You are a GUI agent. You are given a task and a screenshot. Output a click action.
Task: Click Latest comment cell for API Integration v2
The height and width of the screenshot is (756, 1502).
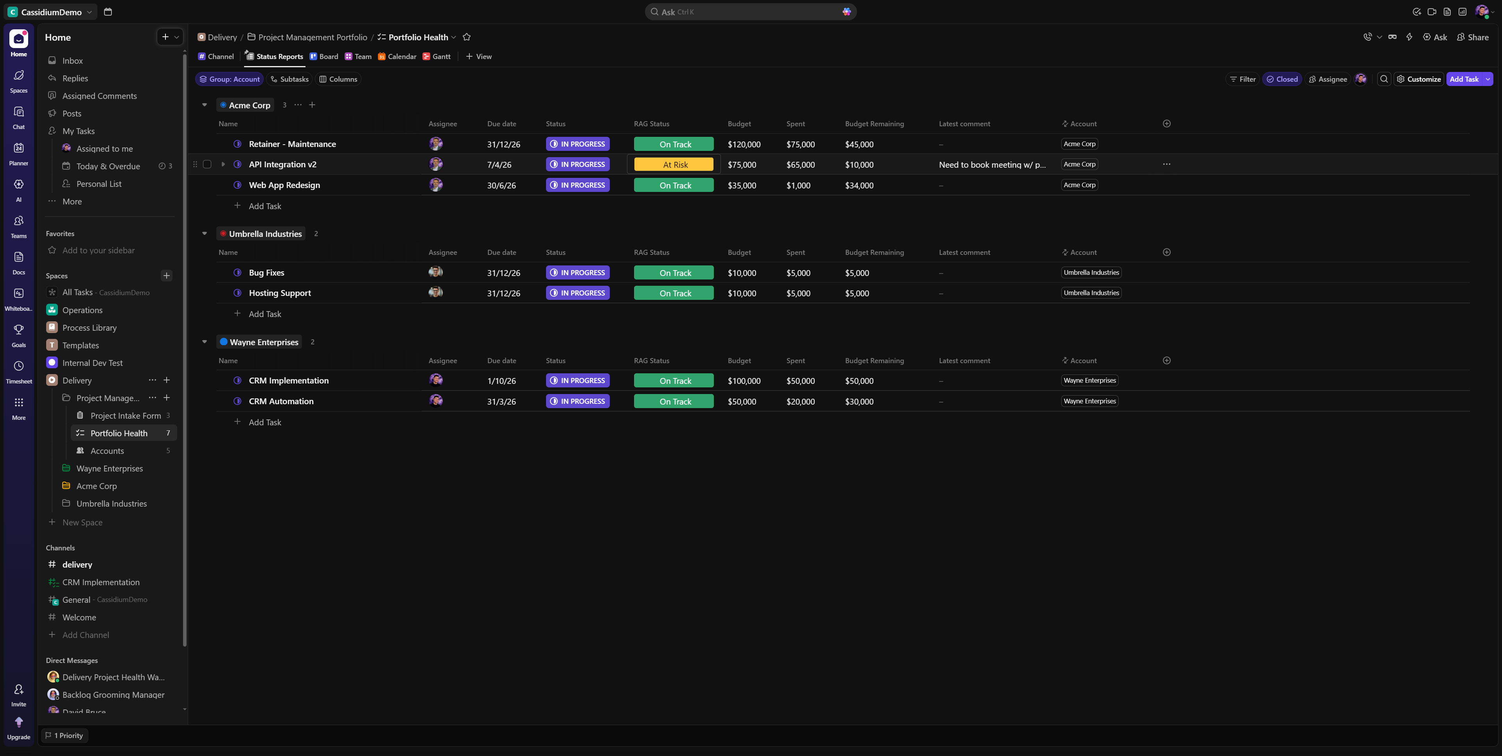click(x=992, y=164)
